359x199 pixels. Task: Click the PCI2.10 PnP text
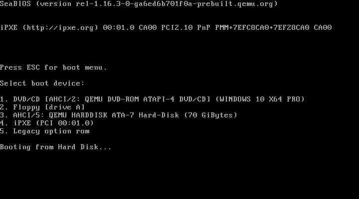tap(185, 28)
